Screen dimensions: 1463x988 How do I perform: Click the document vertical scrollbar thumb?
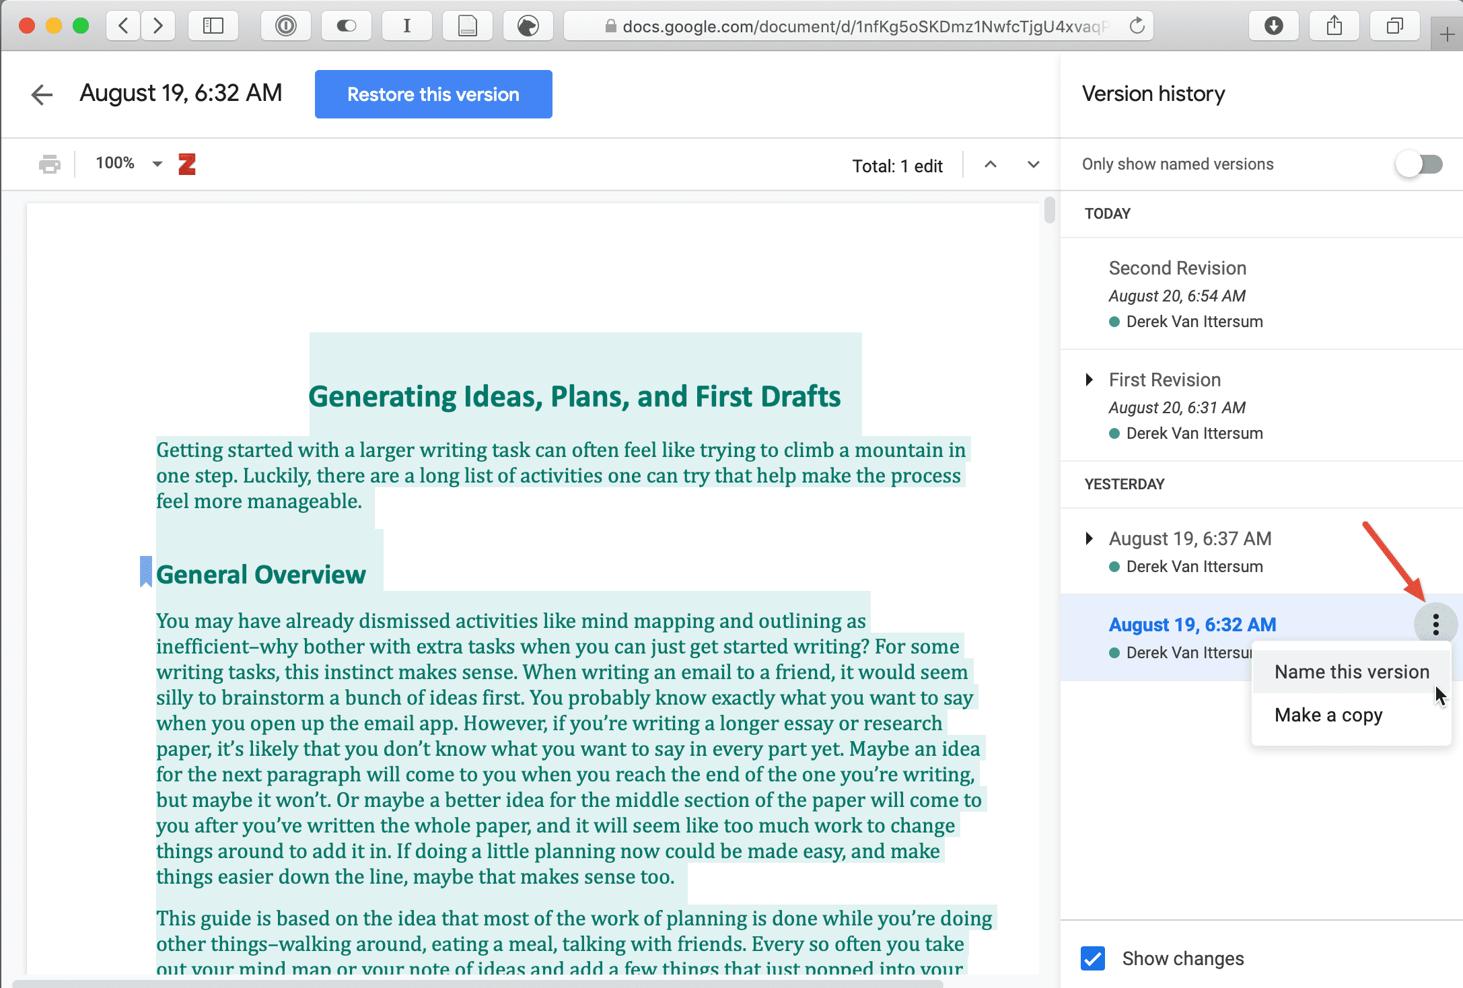[x=1049, y=210]
